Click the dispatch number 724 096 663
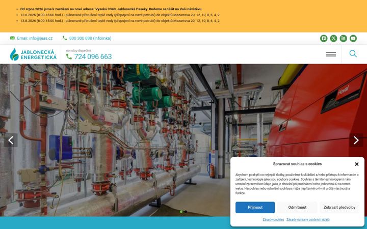Screen dimensions: 367x229 (x=93, y=56)
